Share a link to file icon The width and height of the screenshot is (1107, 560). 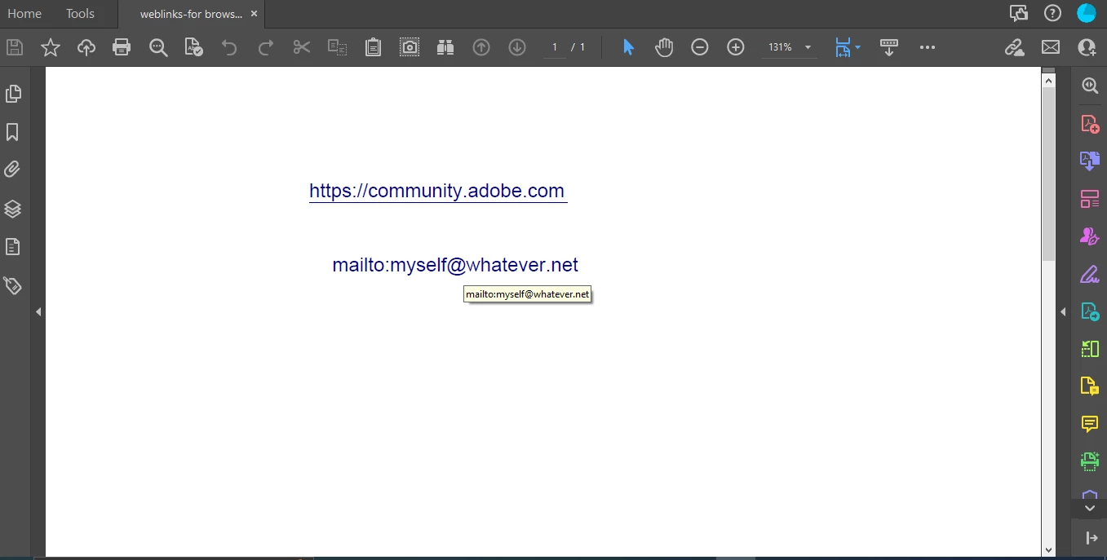[1014, 47]
